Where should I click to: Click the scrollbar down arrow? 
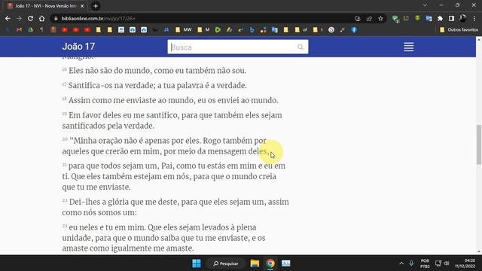[x=479, y=251]
